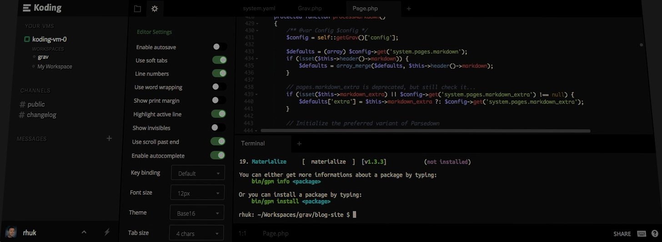Click the lightning bolt icon near rhuk
662x242 pixels.
[x=107, y=232]
